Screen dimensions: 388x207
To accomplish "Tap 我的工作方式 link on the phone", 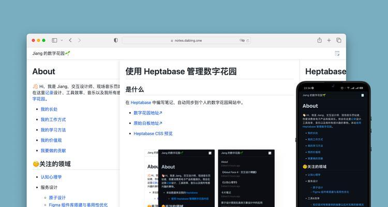I will tap(315, 139).
